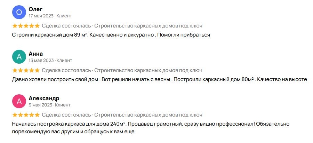The image size is (313, 143).
Task: Open reviewer name Олег
Action: pos(35,9)
